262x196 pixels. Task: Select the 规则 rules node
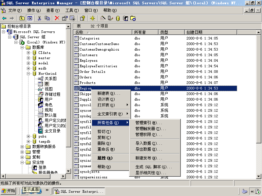click(x=48, y=110)
